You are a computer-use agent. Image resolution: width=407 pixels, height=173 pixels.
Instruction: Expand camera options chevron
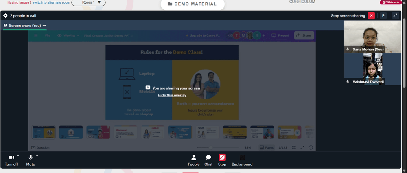(x=18, y=156)
